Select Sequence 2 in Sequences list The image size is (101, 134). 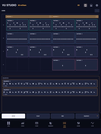[50, 92]
